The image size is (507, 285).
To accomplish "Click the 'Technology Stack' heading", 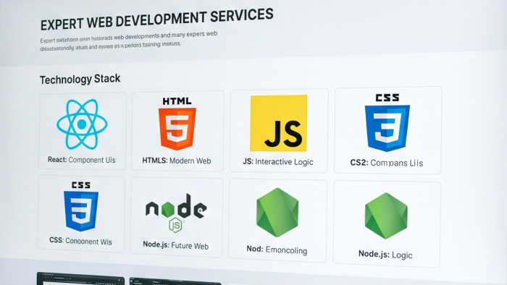I will point(80,79).
